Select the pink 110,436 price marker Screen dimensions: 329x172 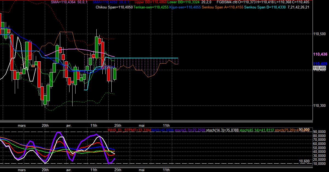click(320, 55)
